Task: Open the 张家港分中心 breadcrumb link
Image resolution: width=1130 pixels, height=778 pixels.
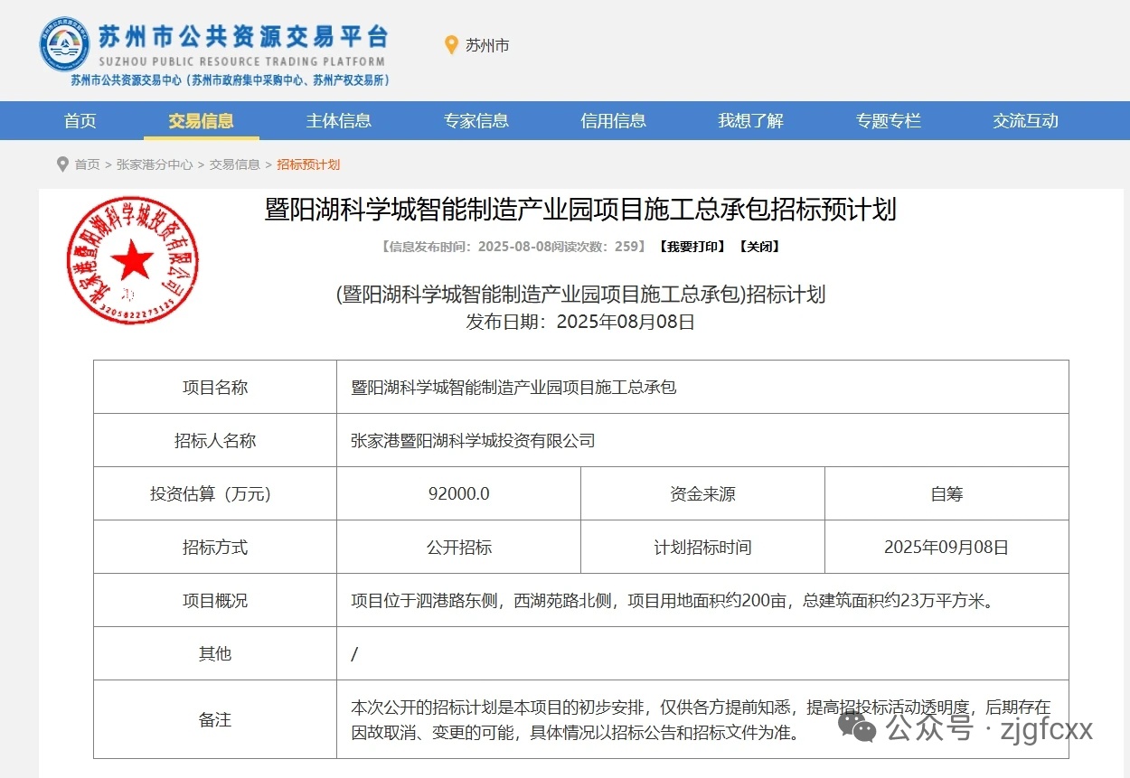Action: [155, 164]
